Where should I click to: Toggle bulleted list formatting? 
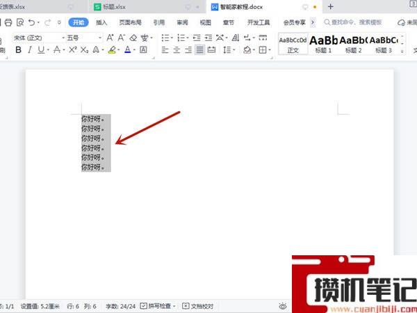coord(165,38)
